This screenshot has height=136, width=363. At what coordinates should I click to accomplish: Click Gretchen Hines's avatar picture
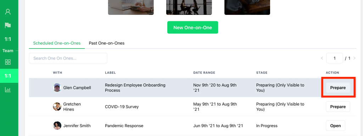[x=57, y=107]
